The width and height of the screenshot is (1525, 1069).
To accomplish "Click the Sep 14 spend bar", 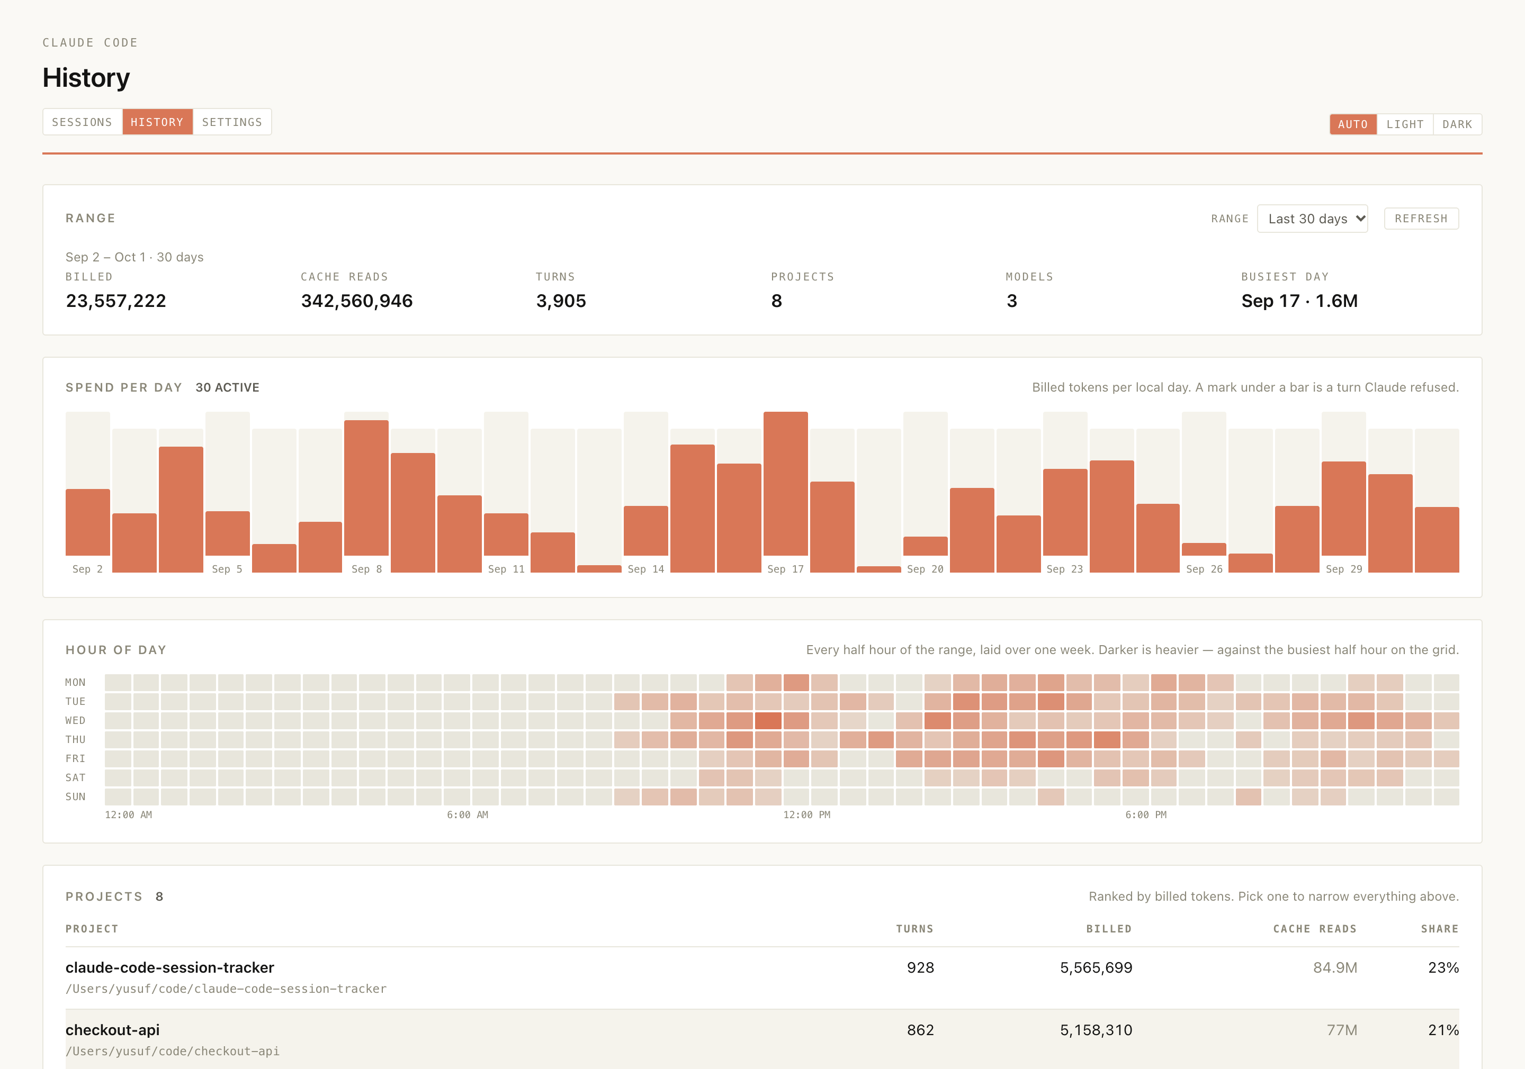I will pyautogui.click(x=645, y=530).
